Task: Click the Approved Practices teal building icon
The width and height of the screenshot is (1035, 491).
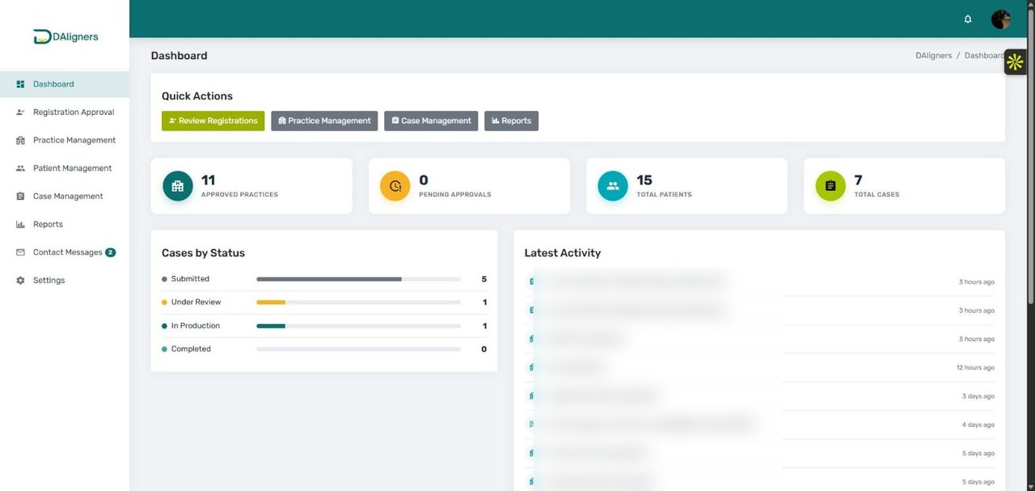Action: (x=178, y=186)
